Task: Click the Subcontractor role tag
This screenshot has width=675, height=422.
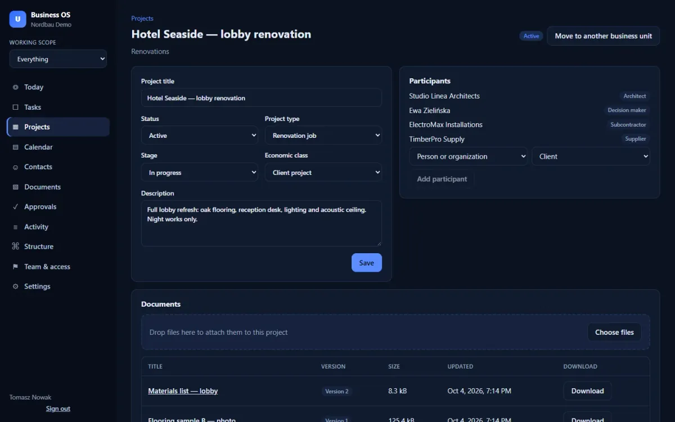Action: (x=628, y=125)
